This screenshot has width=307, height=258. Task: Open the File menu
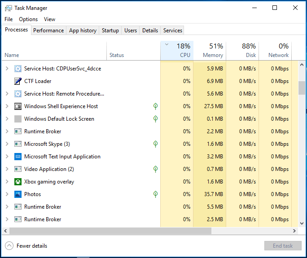click(x=9, y=19)
